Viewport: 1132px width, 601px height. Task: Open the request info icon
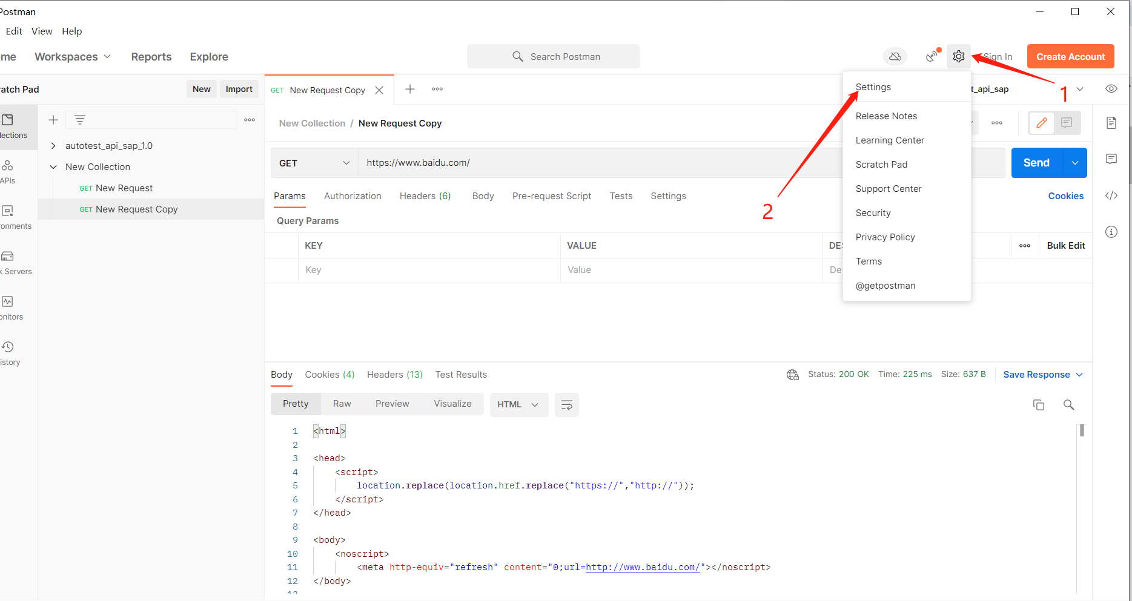click(x=1111, y=232)
